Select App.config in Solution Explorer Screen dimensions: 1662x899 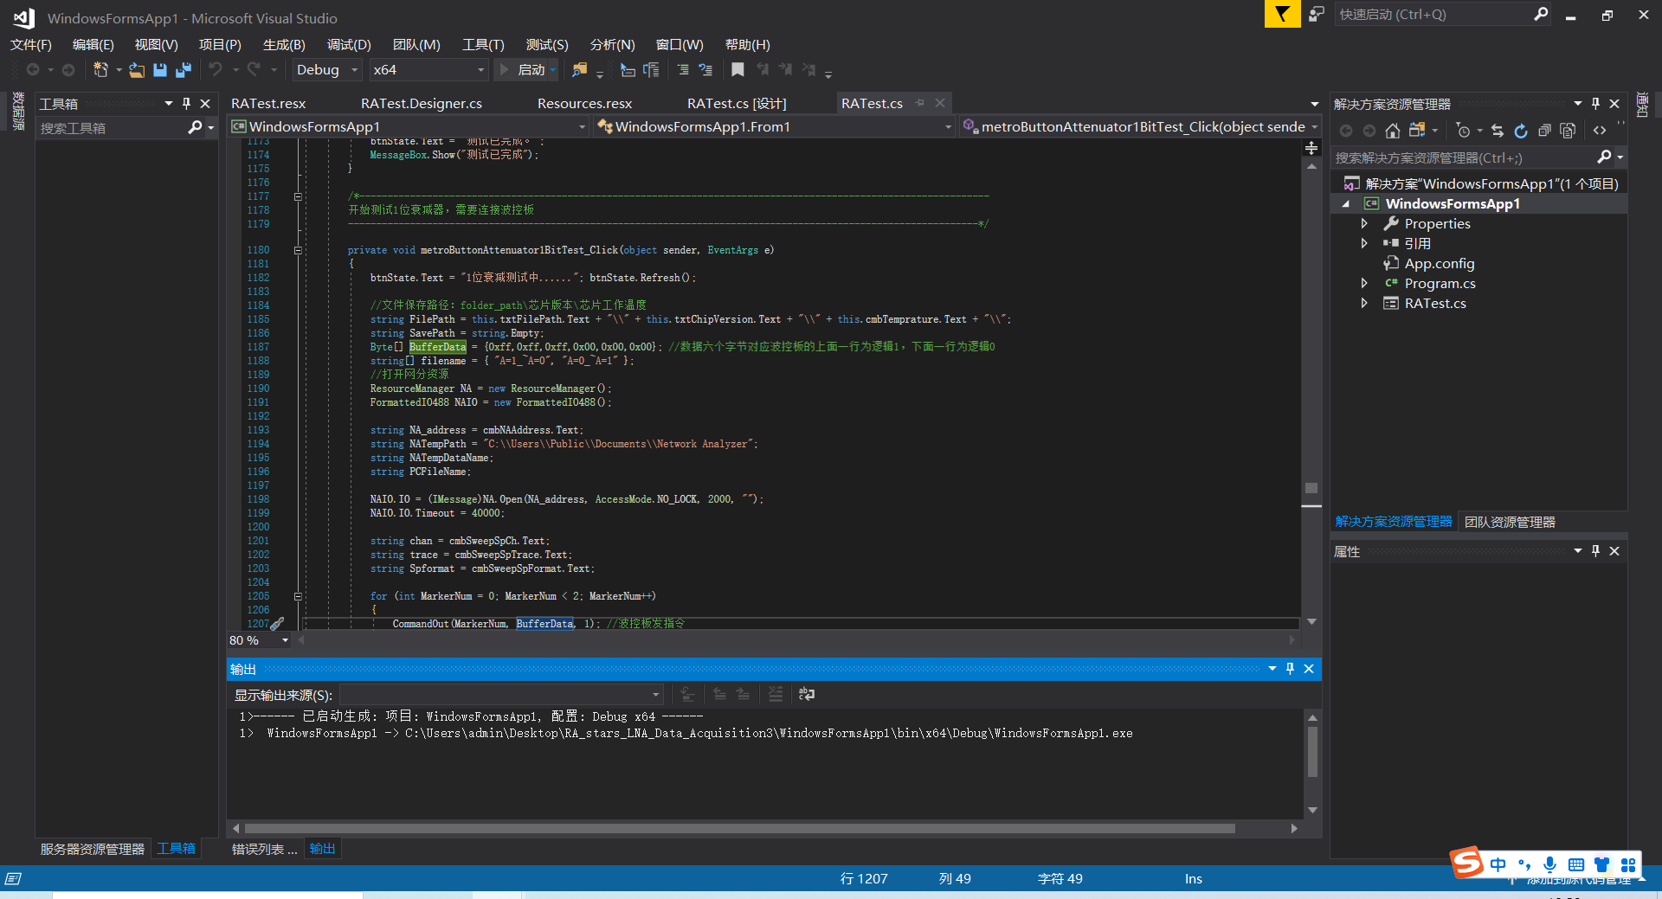tap(1439, 264)
